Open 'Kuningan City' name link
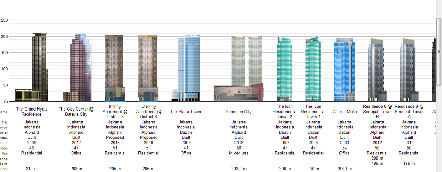Viewport: 442px width, 172px height. tap(239, 112)
